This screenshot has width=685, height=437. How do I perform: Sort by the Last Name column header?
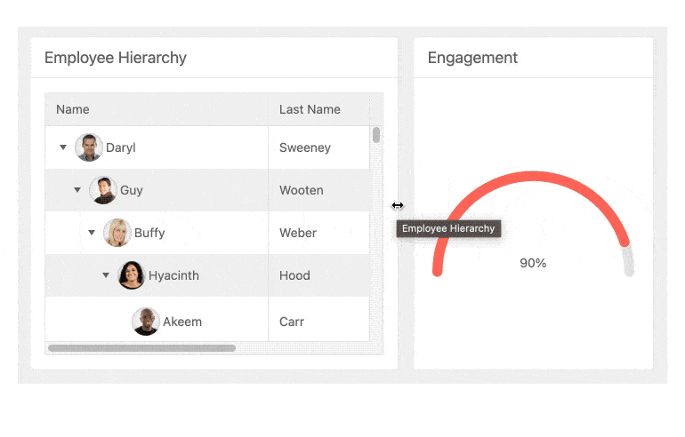click(x=310, y=110)
